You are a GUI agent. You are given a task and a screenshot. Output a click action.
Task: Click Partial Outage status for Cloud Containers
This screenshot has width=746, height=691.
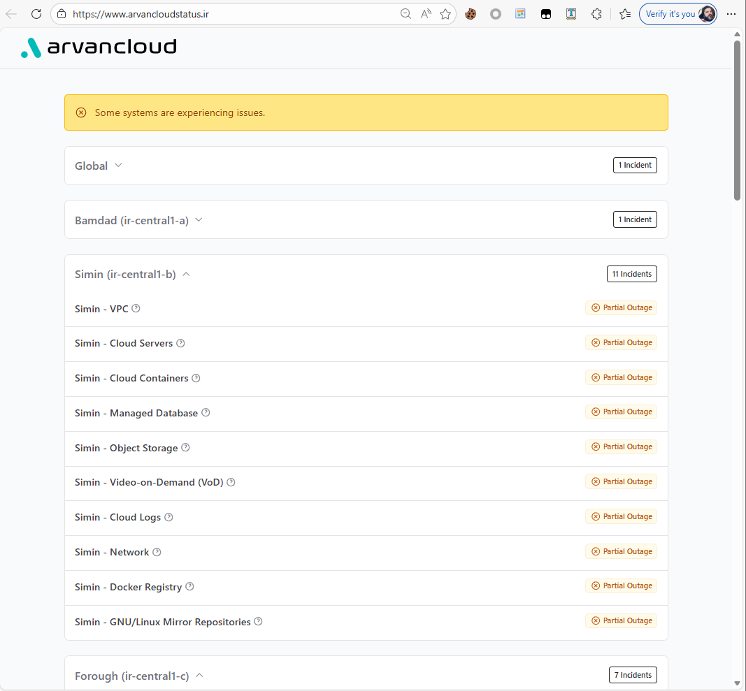(x=622, y=377)
